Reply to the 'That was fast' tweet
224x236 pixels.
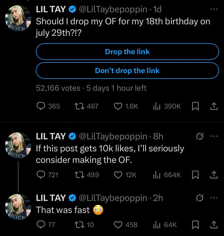pyautogui.click(x=42, y=225)
